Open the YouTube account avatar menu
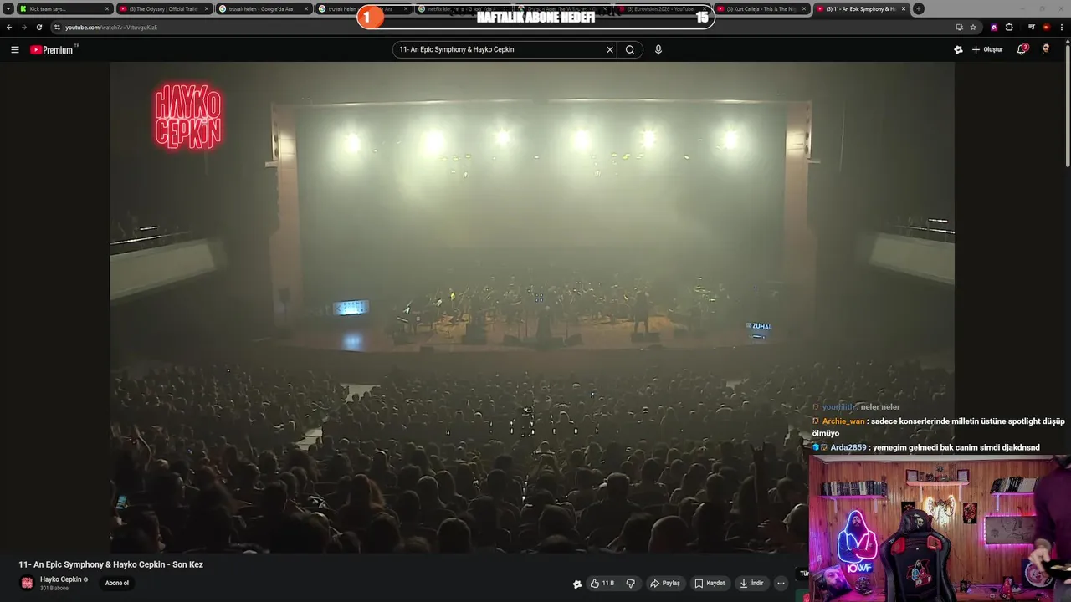 1046,49
